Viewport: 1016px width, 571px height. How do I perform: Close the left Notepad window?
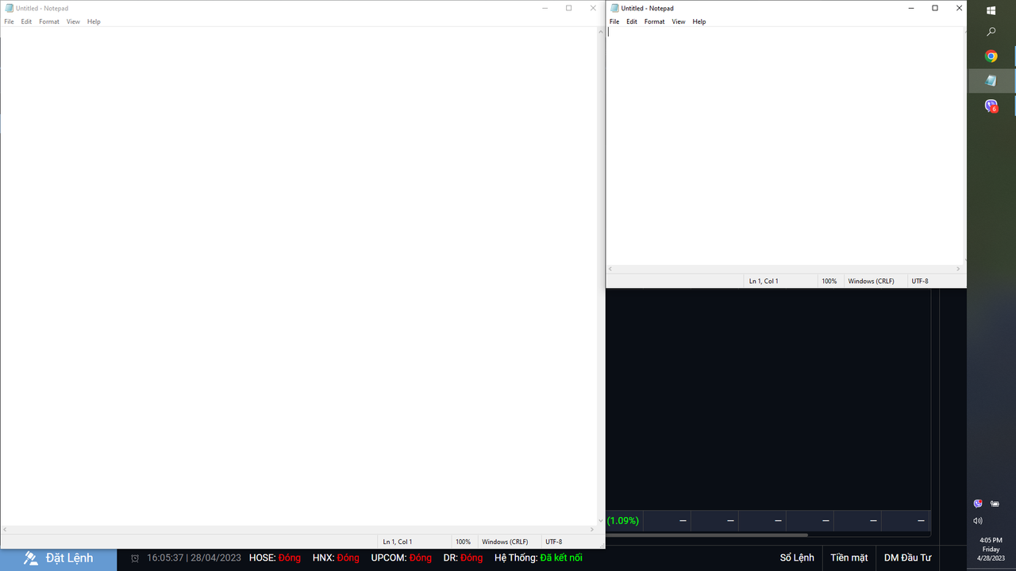pos(593,8)
